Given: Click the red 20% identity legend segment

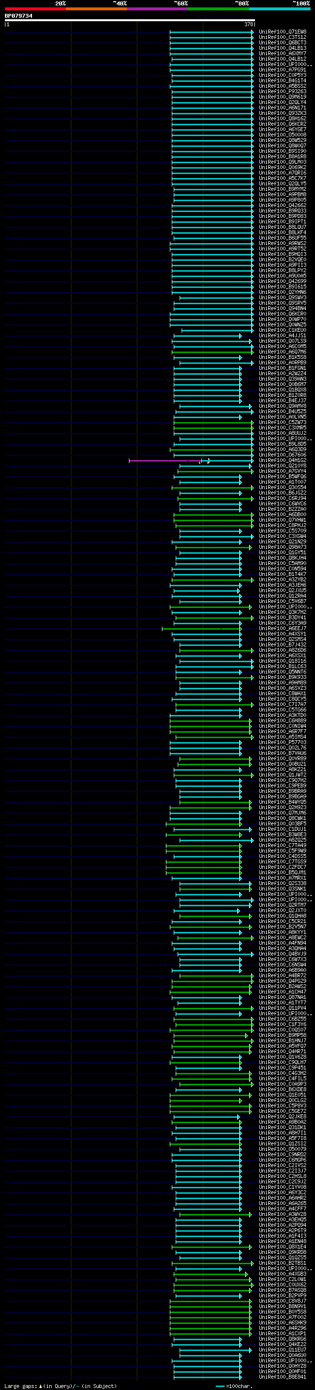Looking at the screenshot, I should (x=35, y=9).
